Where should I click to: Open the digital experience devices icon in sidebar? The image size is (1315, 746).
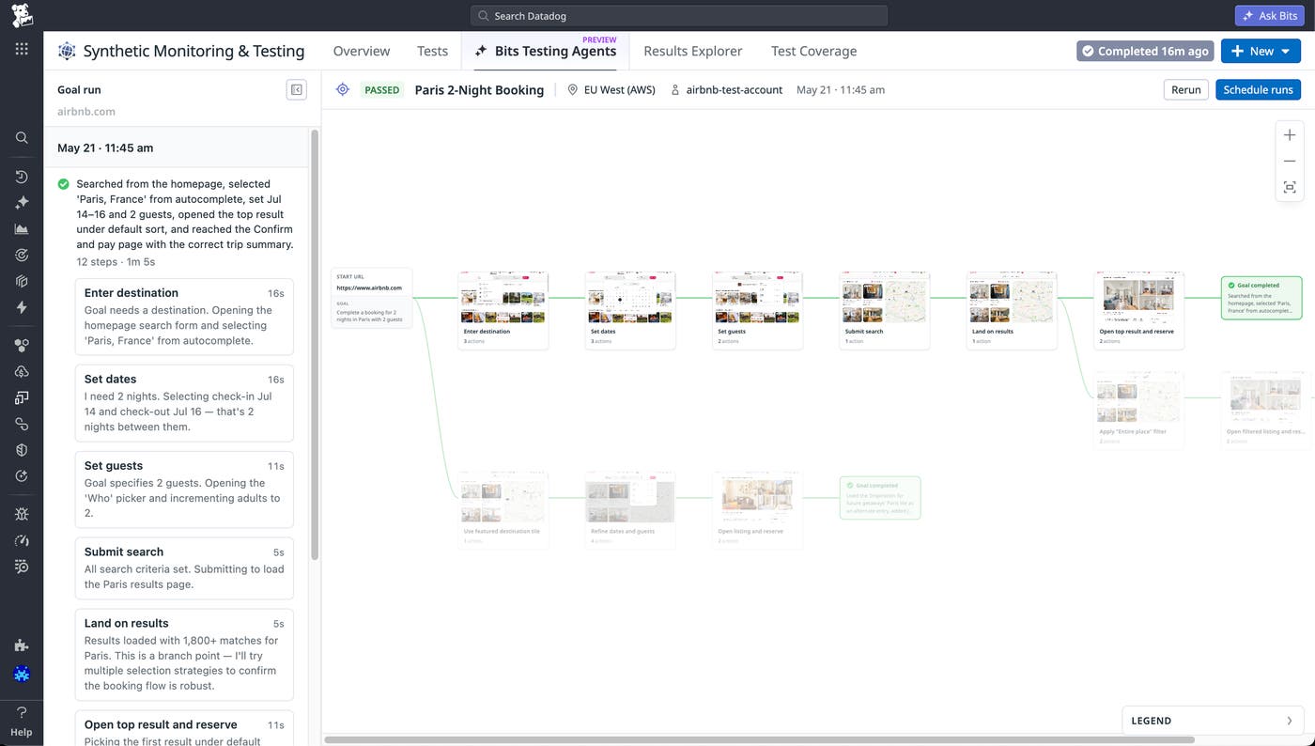tap(22, 398)
